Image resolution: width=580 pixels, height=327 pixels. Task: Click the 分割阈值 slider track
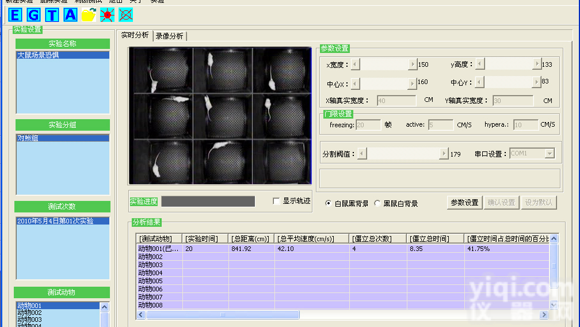pyautogui.click(x=403, y=154)
